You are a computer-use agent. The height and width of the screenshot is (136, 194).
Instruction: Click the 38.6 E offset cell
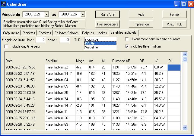161,80
